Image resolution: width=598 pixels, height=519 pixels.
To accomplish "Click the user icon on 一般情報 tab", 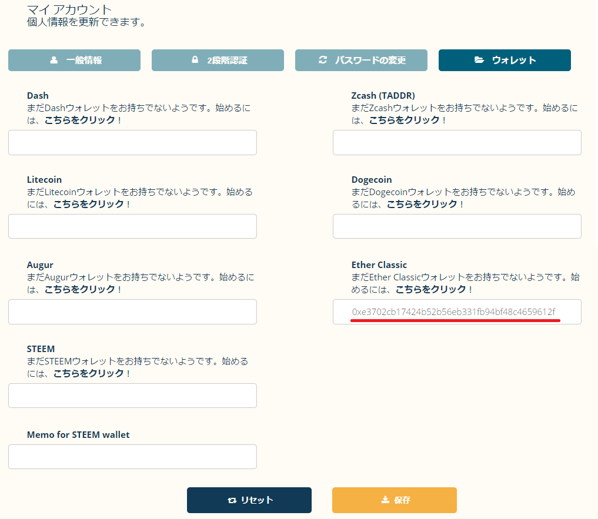I will [54, 60].
